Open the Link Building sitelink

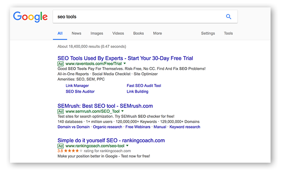pyautogui.click(x=138, y=91)
